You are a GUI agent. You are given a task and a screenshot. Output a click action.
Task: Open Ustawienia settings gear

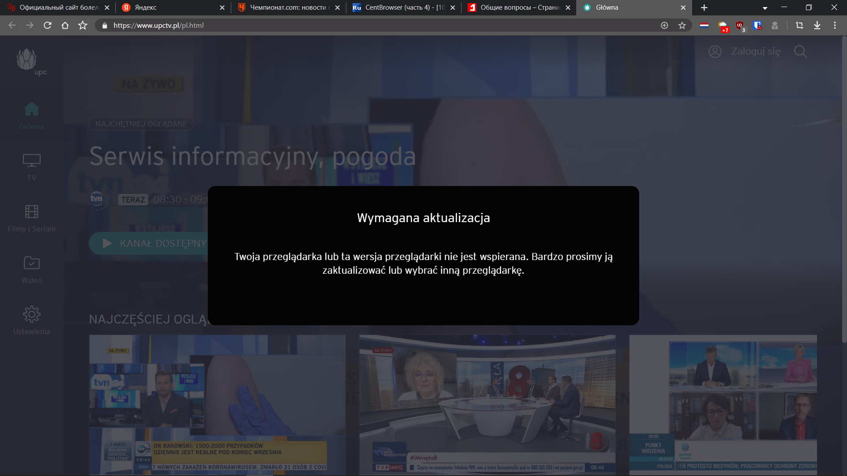pos(31,321)
